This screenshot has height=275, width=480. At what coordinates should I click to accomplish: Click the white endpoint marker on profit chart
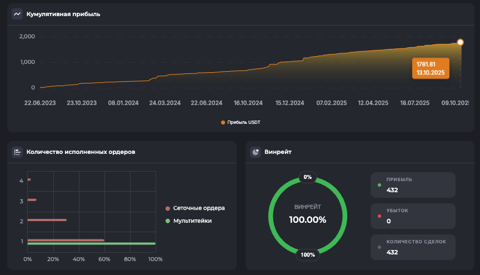point(460,42)
